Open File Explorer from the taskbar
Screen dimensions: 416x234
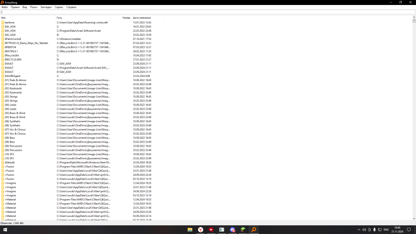190,230
